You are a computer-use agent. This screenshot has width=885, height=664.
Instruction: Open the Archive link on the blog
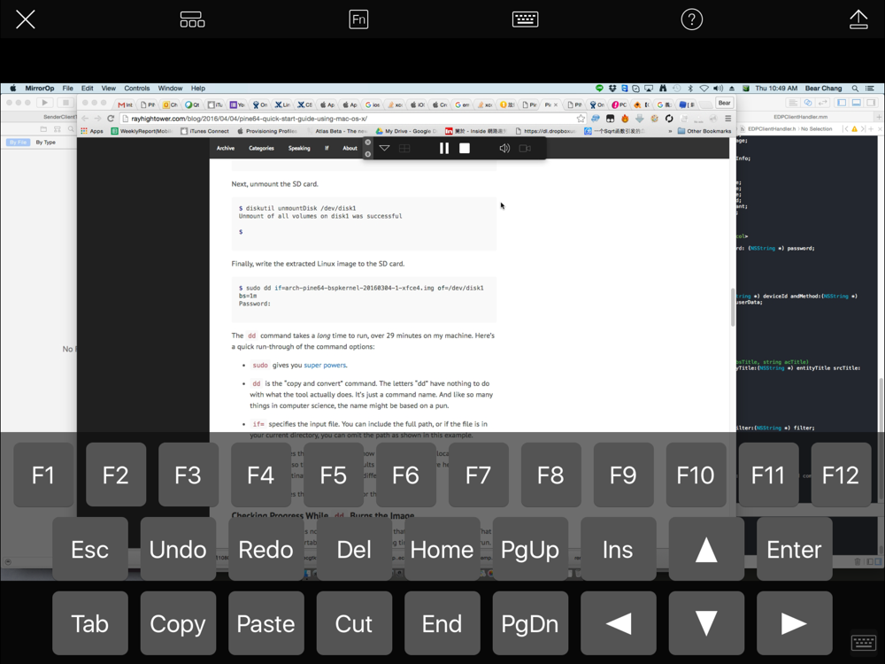(x=225, y=148)
